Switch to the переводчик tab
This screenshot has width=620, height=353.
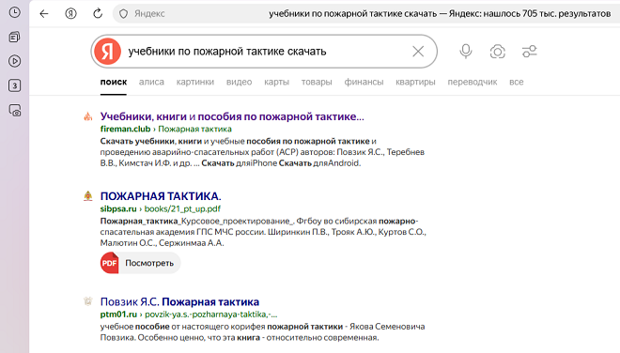click(x=473, y=82)
